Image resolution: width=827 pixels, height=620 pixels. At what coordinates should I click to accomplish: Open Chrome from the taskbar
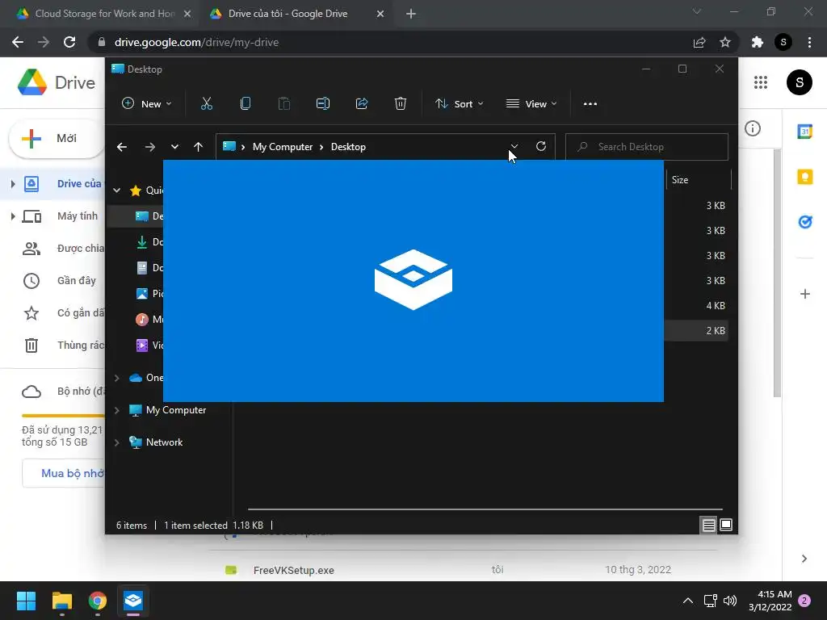point(98,601)
